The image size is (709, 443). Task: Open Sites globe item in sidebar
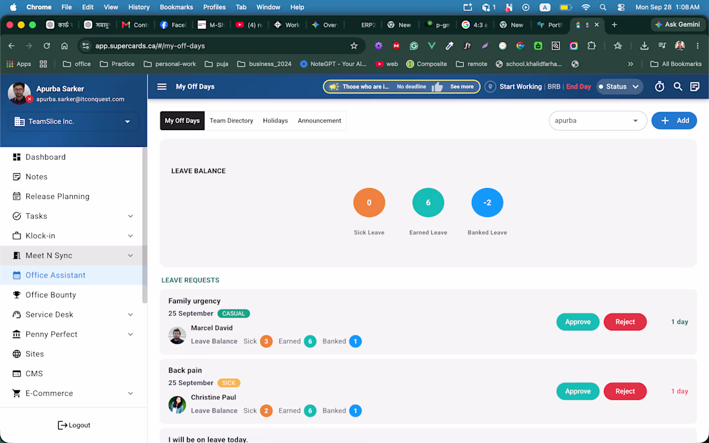pos(72,354)
